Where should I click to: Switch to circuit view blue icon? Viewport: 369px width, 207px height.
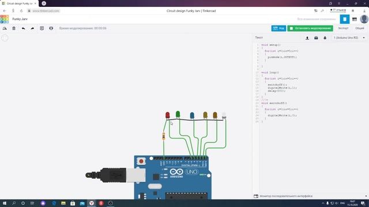(345, 19)
